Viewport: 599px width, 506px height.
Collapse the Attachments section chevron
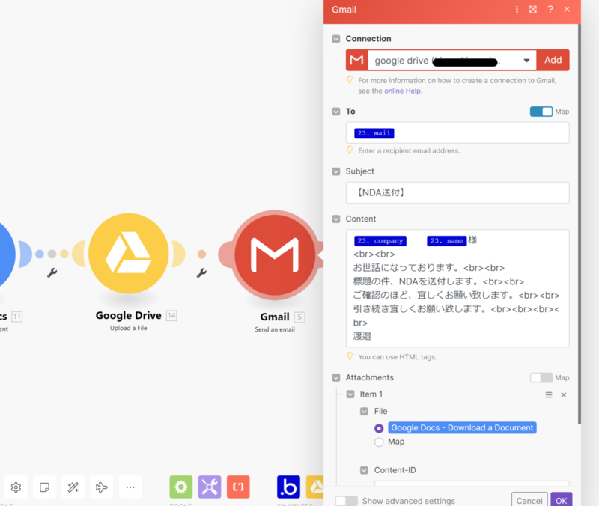coord(336,378)
